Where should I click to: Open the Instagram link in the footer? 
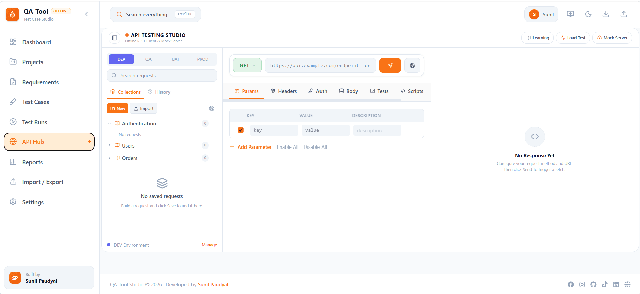click(x=582, y=284)
